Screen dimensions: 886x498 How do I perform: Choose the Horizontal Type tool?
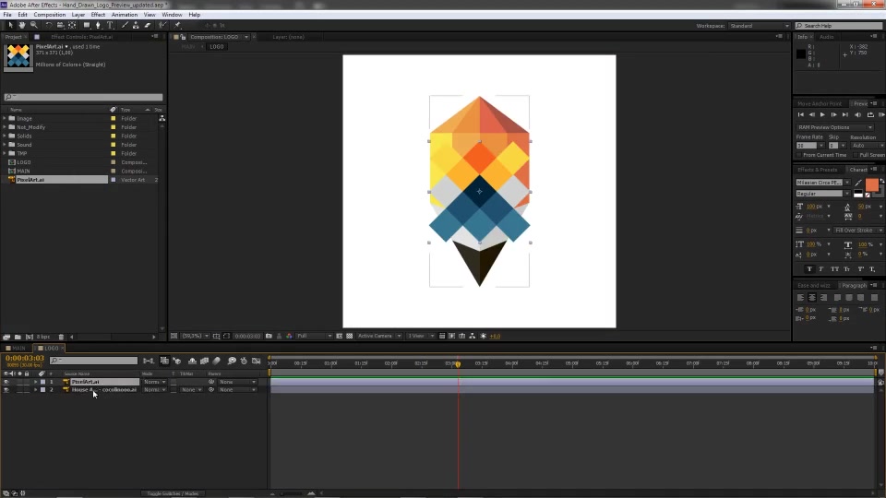110,26
